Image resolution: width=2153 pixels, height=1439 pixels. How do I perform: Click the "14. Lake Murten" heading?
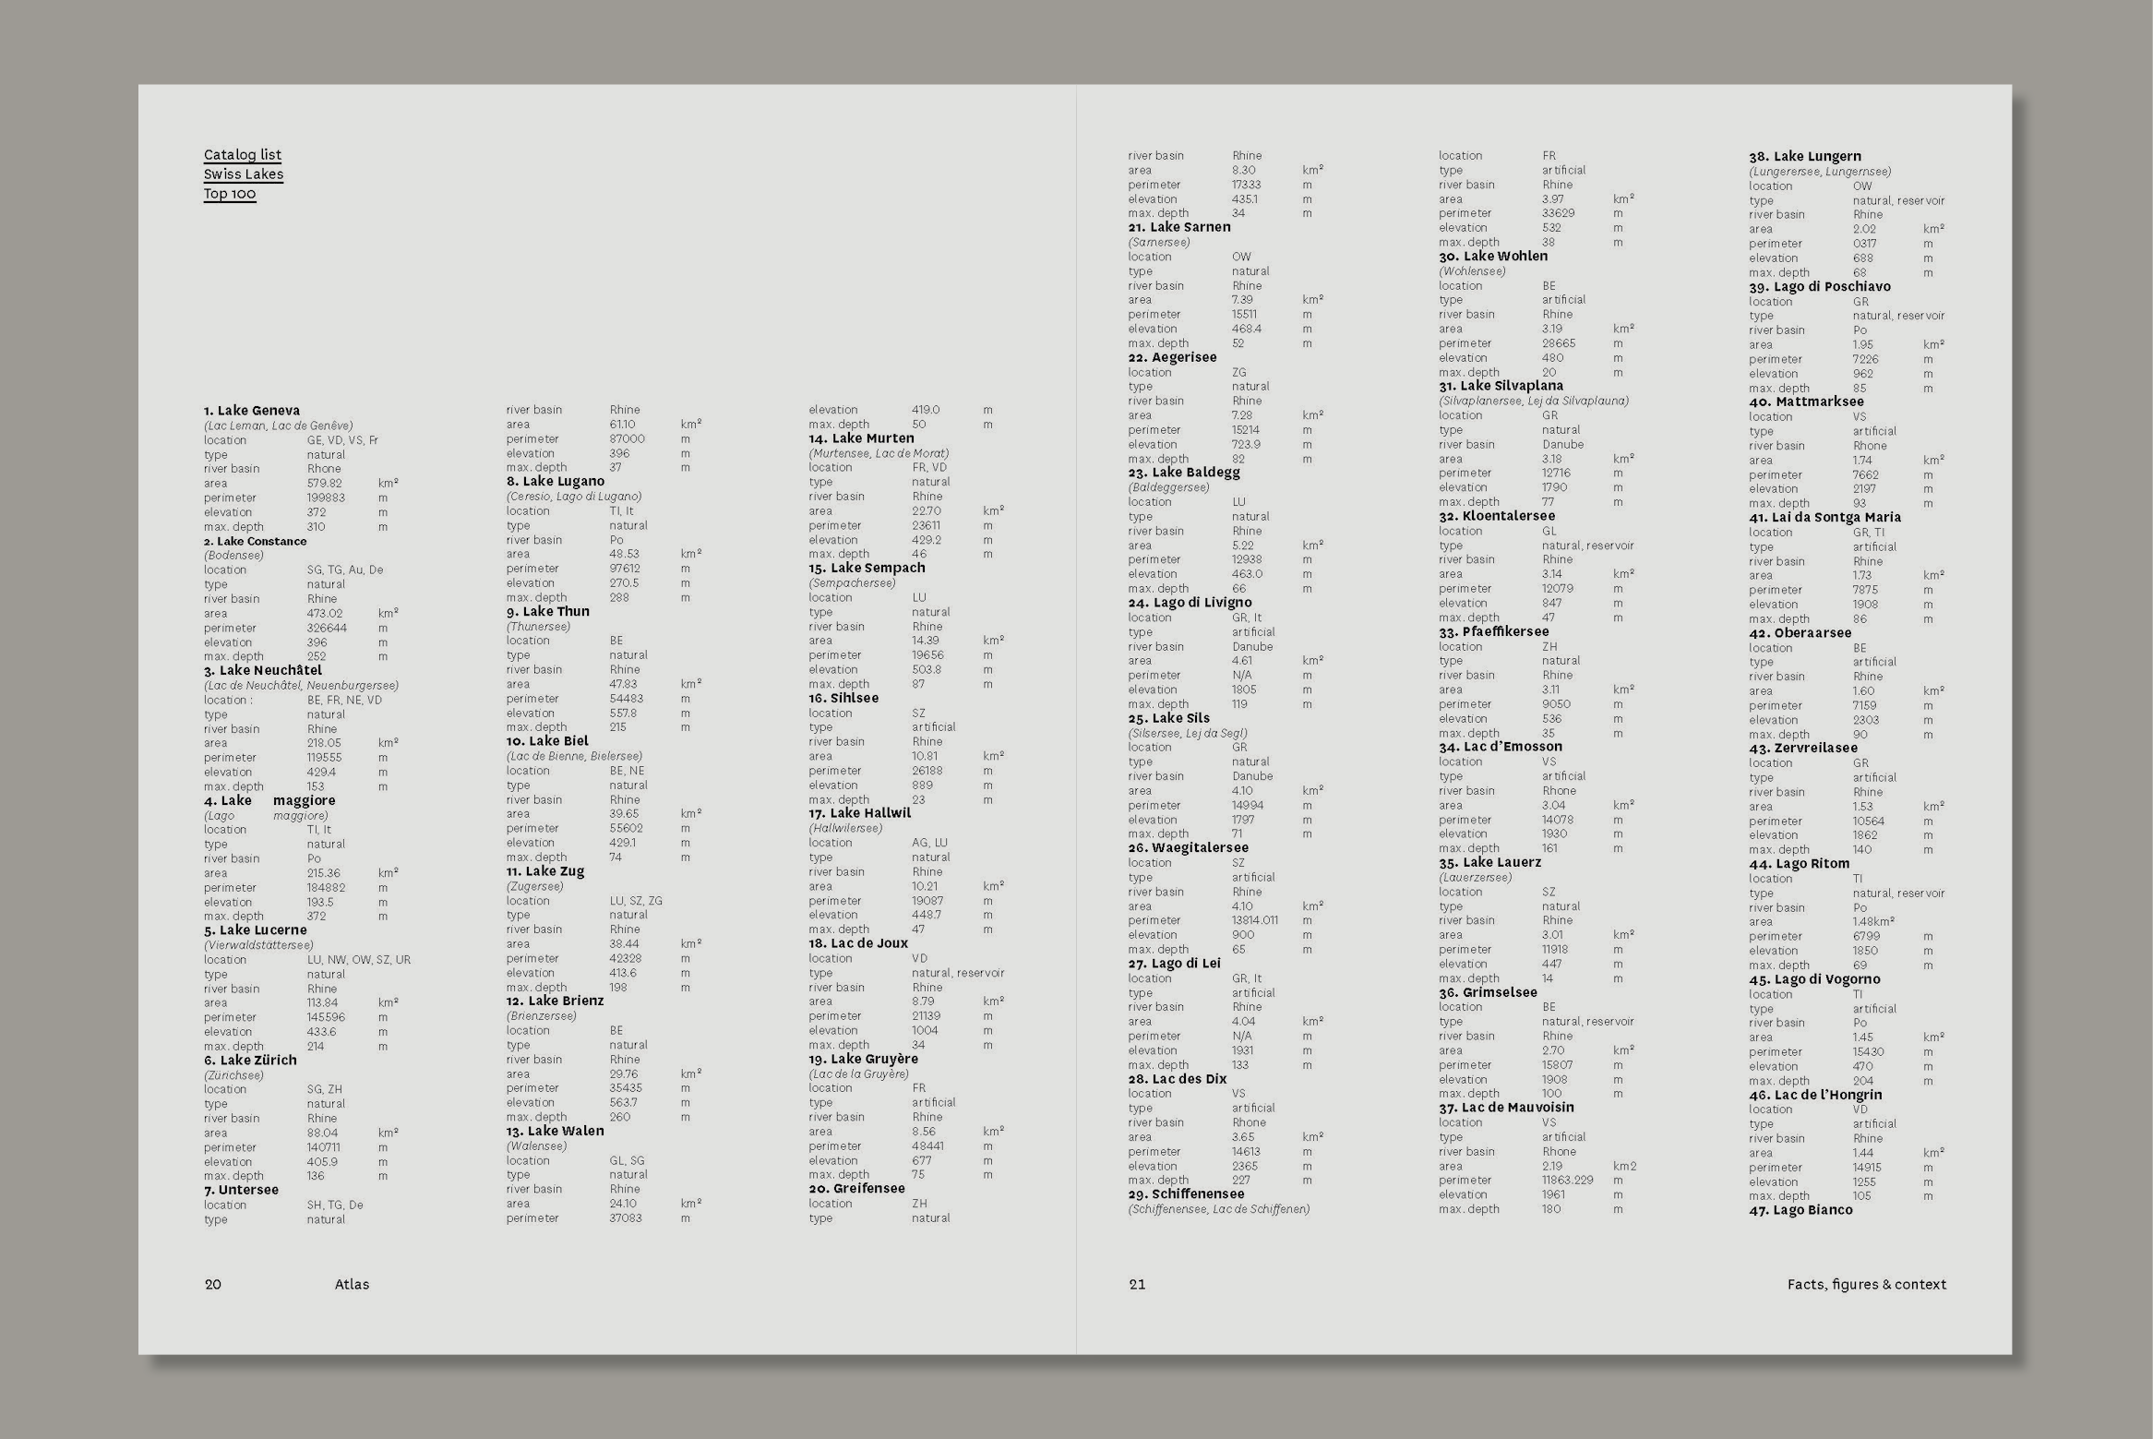861,439
